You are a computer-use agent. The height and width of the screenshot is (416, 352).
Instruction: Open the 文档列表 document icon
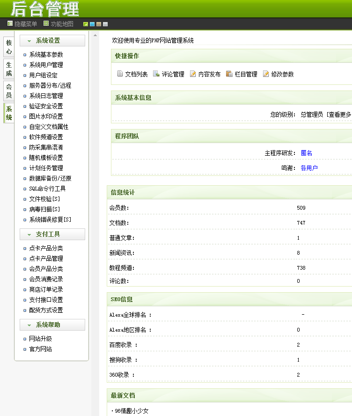point(120,74)
